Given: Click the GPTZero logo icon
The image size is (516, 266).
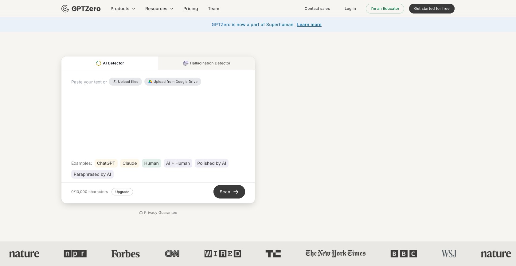Looking at the screenshot, I should [x=65, y=9].
